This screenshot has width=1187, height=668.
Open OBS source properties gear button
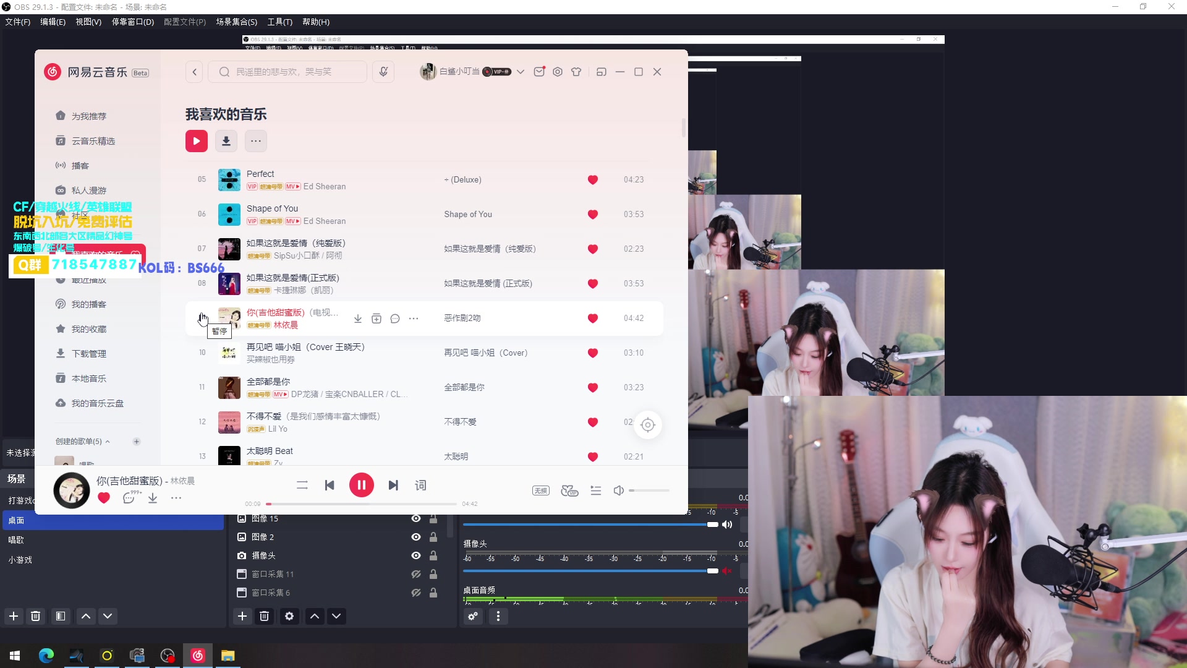289,616
